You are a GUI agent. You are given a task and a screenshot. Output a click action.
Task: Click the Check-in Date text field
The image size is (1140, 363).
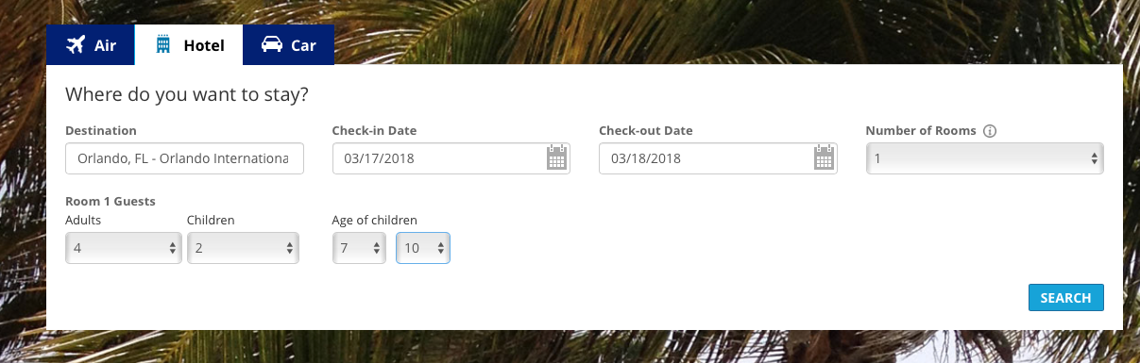[451, 158]
